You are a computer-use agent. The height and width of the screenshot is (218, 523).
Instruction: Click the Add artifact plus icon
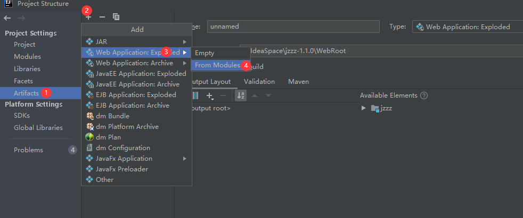(x=88, y=17)
